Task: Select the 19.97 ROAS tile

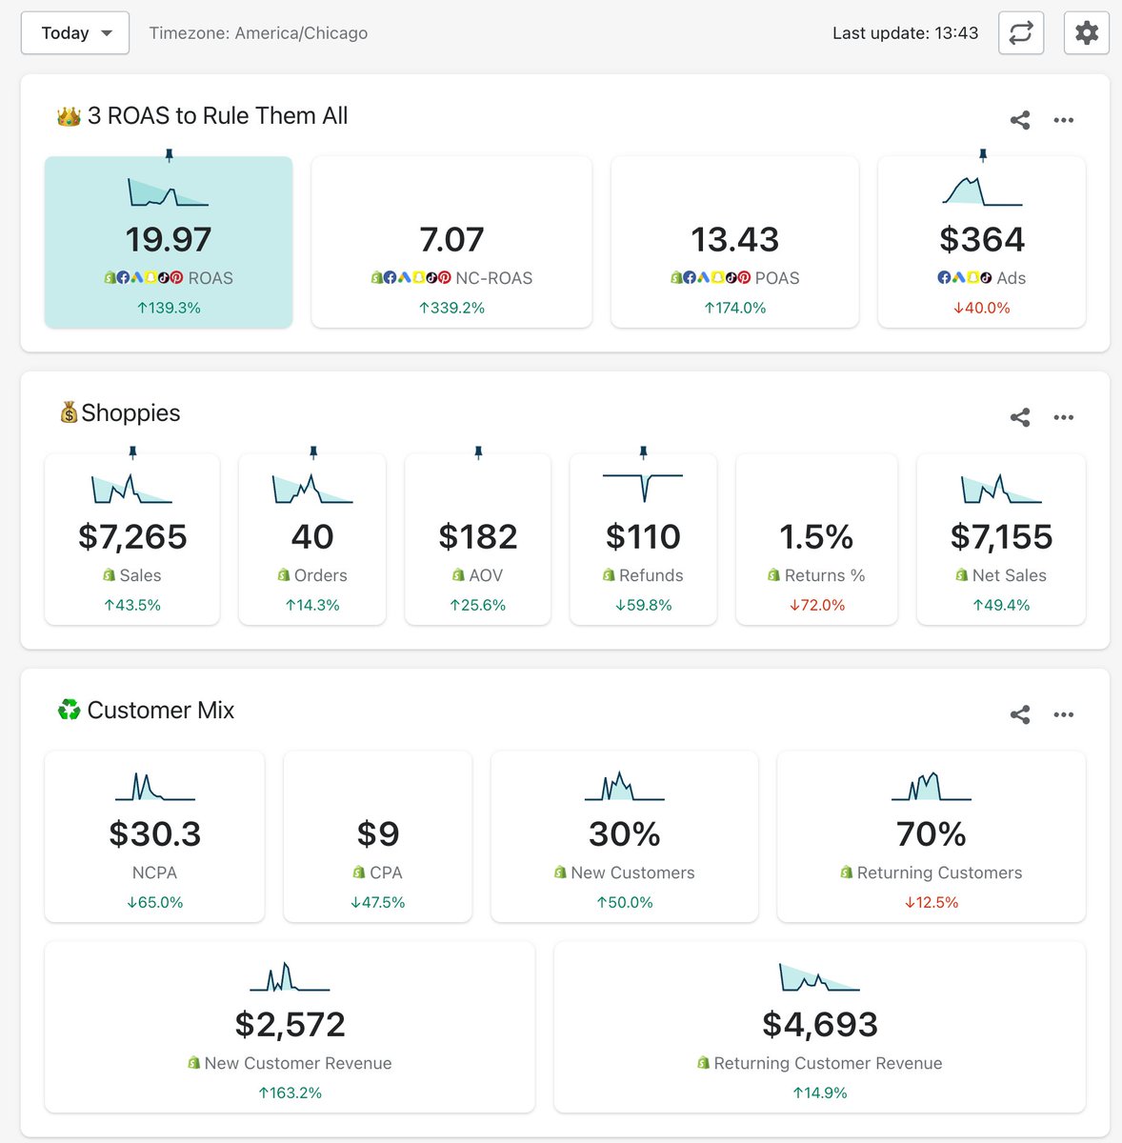Action: click(x=169, y=243)
